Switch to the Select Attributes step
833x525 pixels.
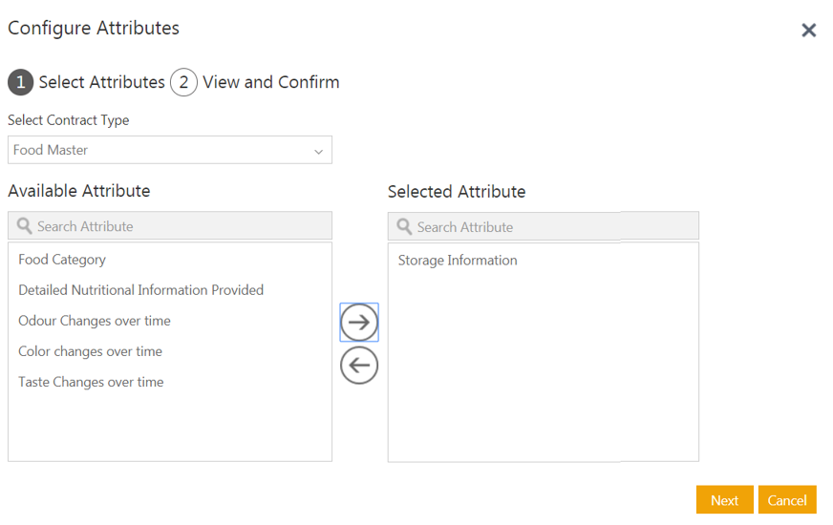(101, 83)
